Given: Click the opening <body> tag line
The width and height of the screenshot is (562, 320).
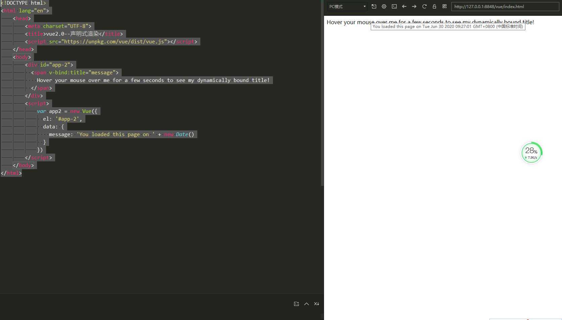Looking at the screenshot, I should (x=22, y=57).
